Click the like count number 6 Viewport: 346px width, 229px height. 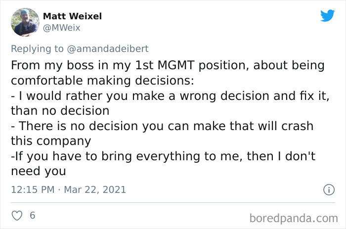click(x=32, y=216)
